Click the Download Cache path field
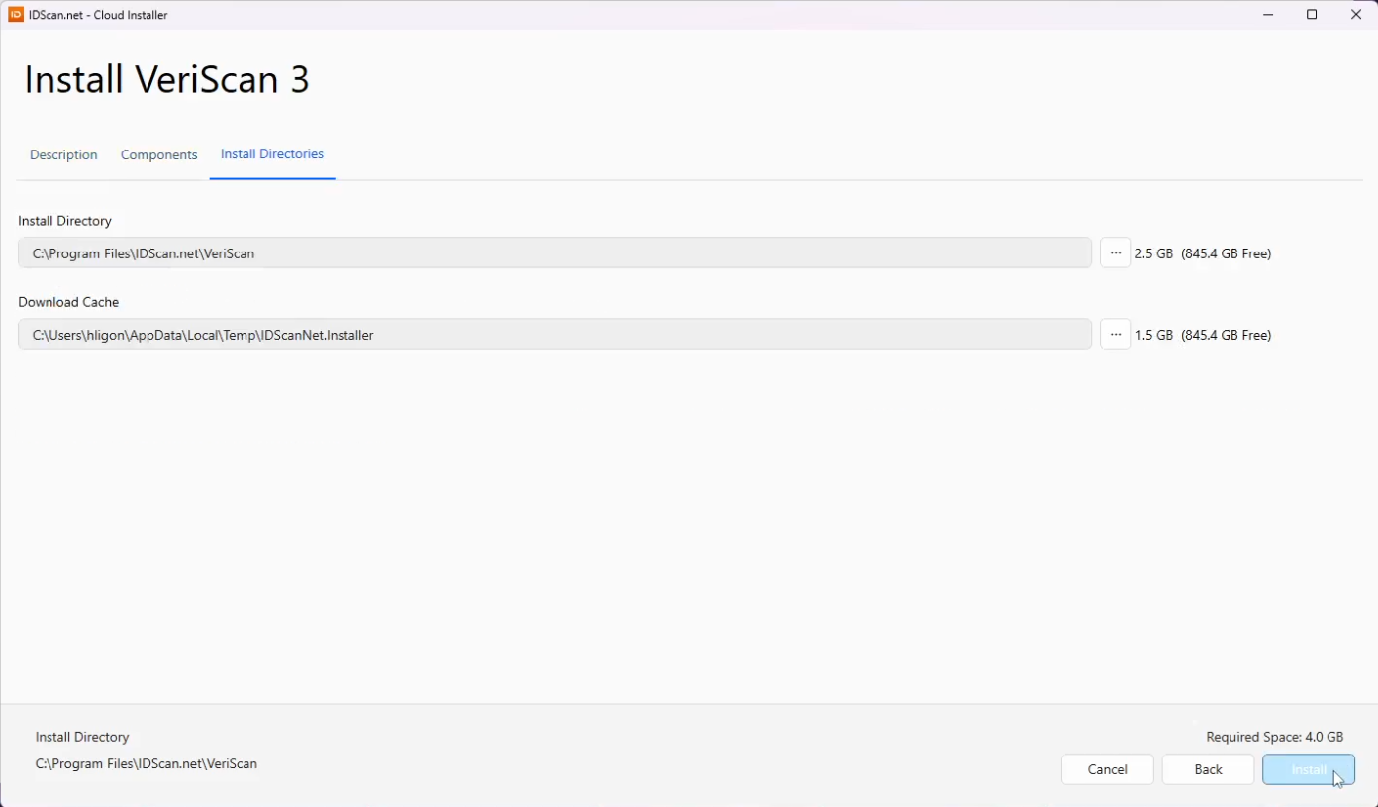Screen dimensions: 1378x807 pos(554,335)
